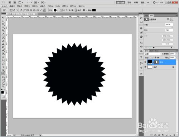This screenshot has height=137, width=179.
Task: Open the File menu
Action: point(5,6)
